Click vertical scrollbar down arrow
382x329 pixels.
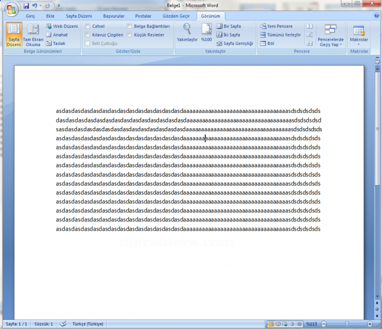pos(377,297)
